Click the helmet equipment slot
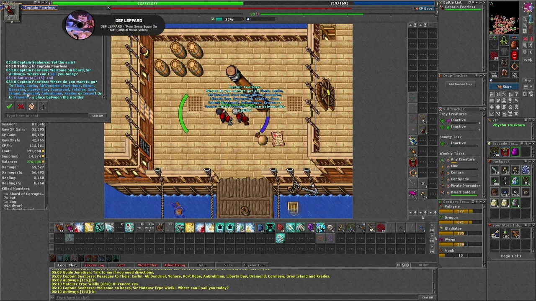 coord(504,40)
